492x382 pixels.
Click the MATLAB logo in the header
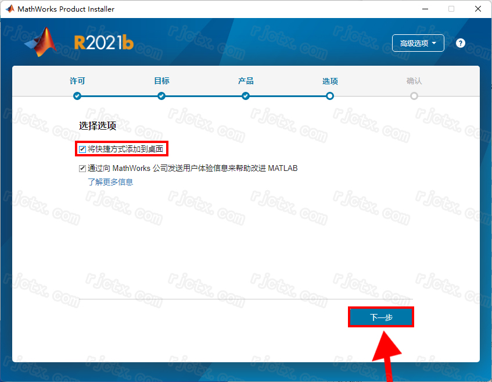point(42,43)
